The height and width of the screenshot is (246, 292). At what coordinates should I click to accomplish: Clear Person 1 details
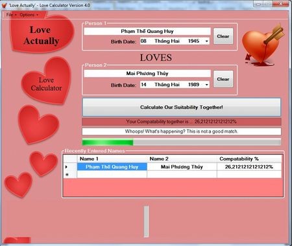click(x=223, y=36)
